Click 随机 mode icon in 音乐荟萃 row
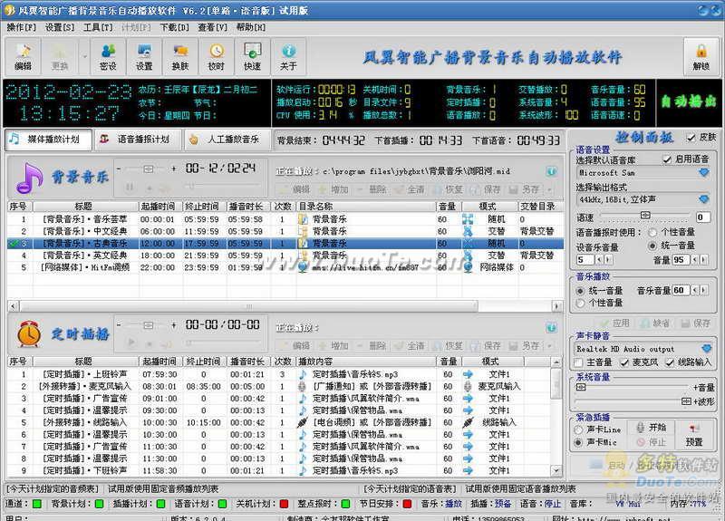 point(468,219)
